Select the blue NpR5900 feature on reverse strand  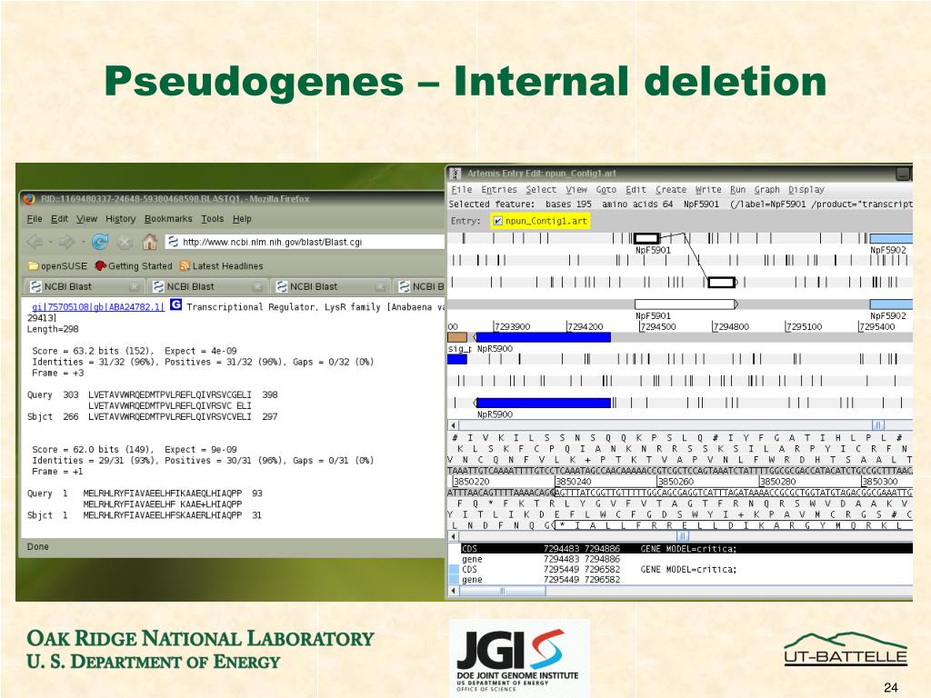543,338
